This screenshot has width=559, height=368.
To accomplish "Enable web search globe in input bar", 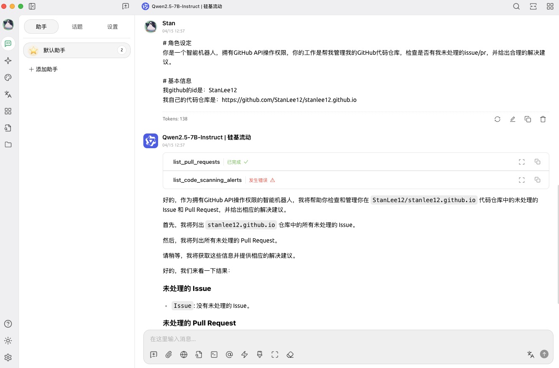I will pos(184,355).
